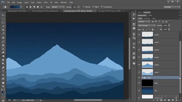Switch to the Paths tab
Viewport: 182px width, 102px height.
pyautogui.click(x=154, y=18)
